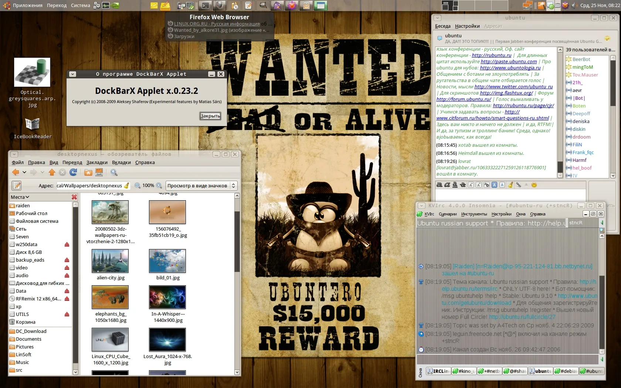Open the back history dropdown arrow

[x=24, y=172]
